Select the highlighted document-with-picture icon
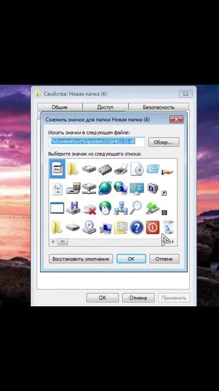 pos(58,169)
